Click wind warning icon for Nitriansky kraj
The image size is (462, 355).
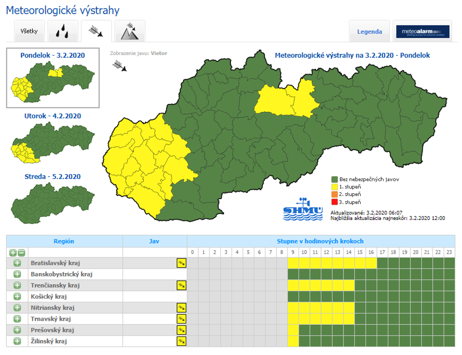pyautogui.click(x=182, y=308)
